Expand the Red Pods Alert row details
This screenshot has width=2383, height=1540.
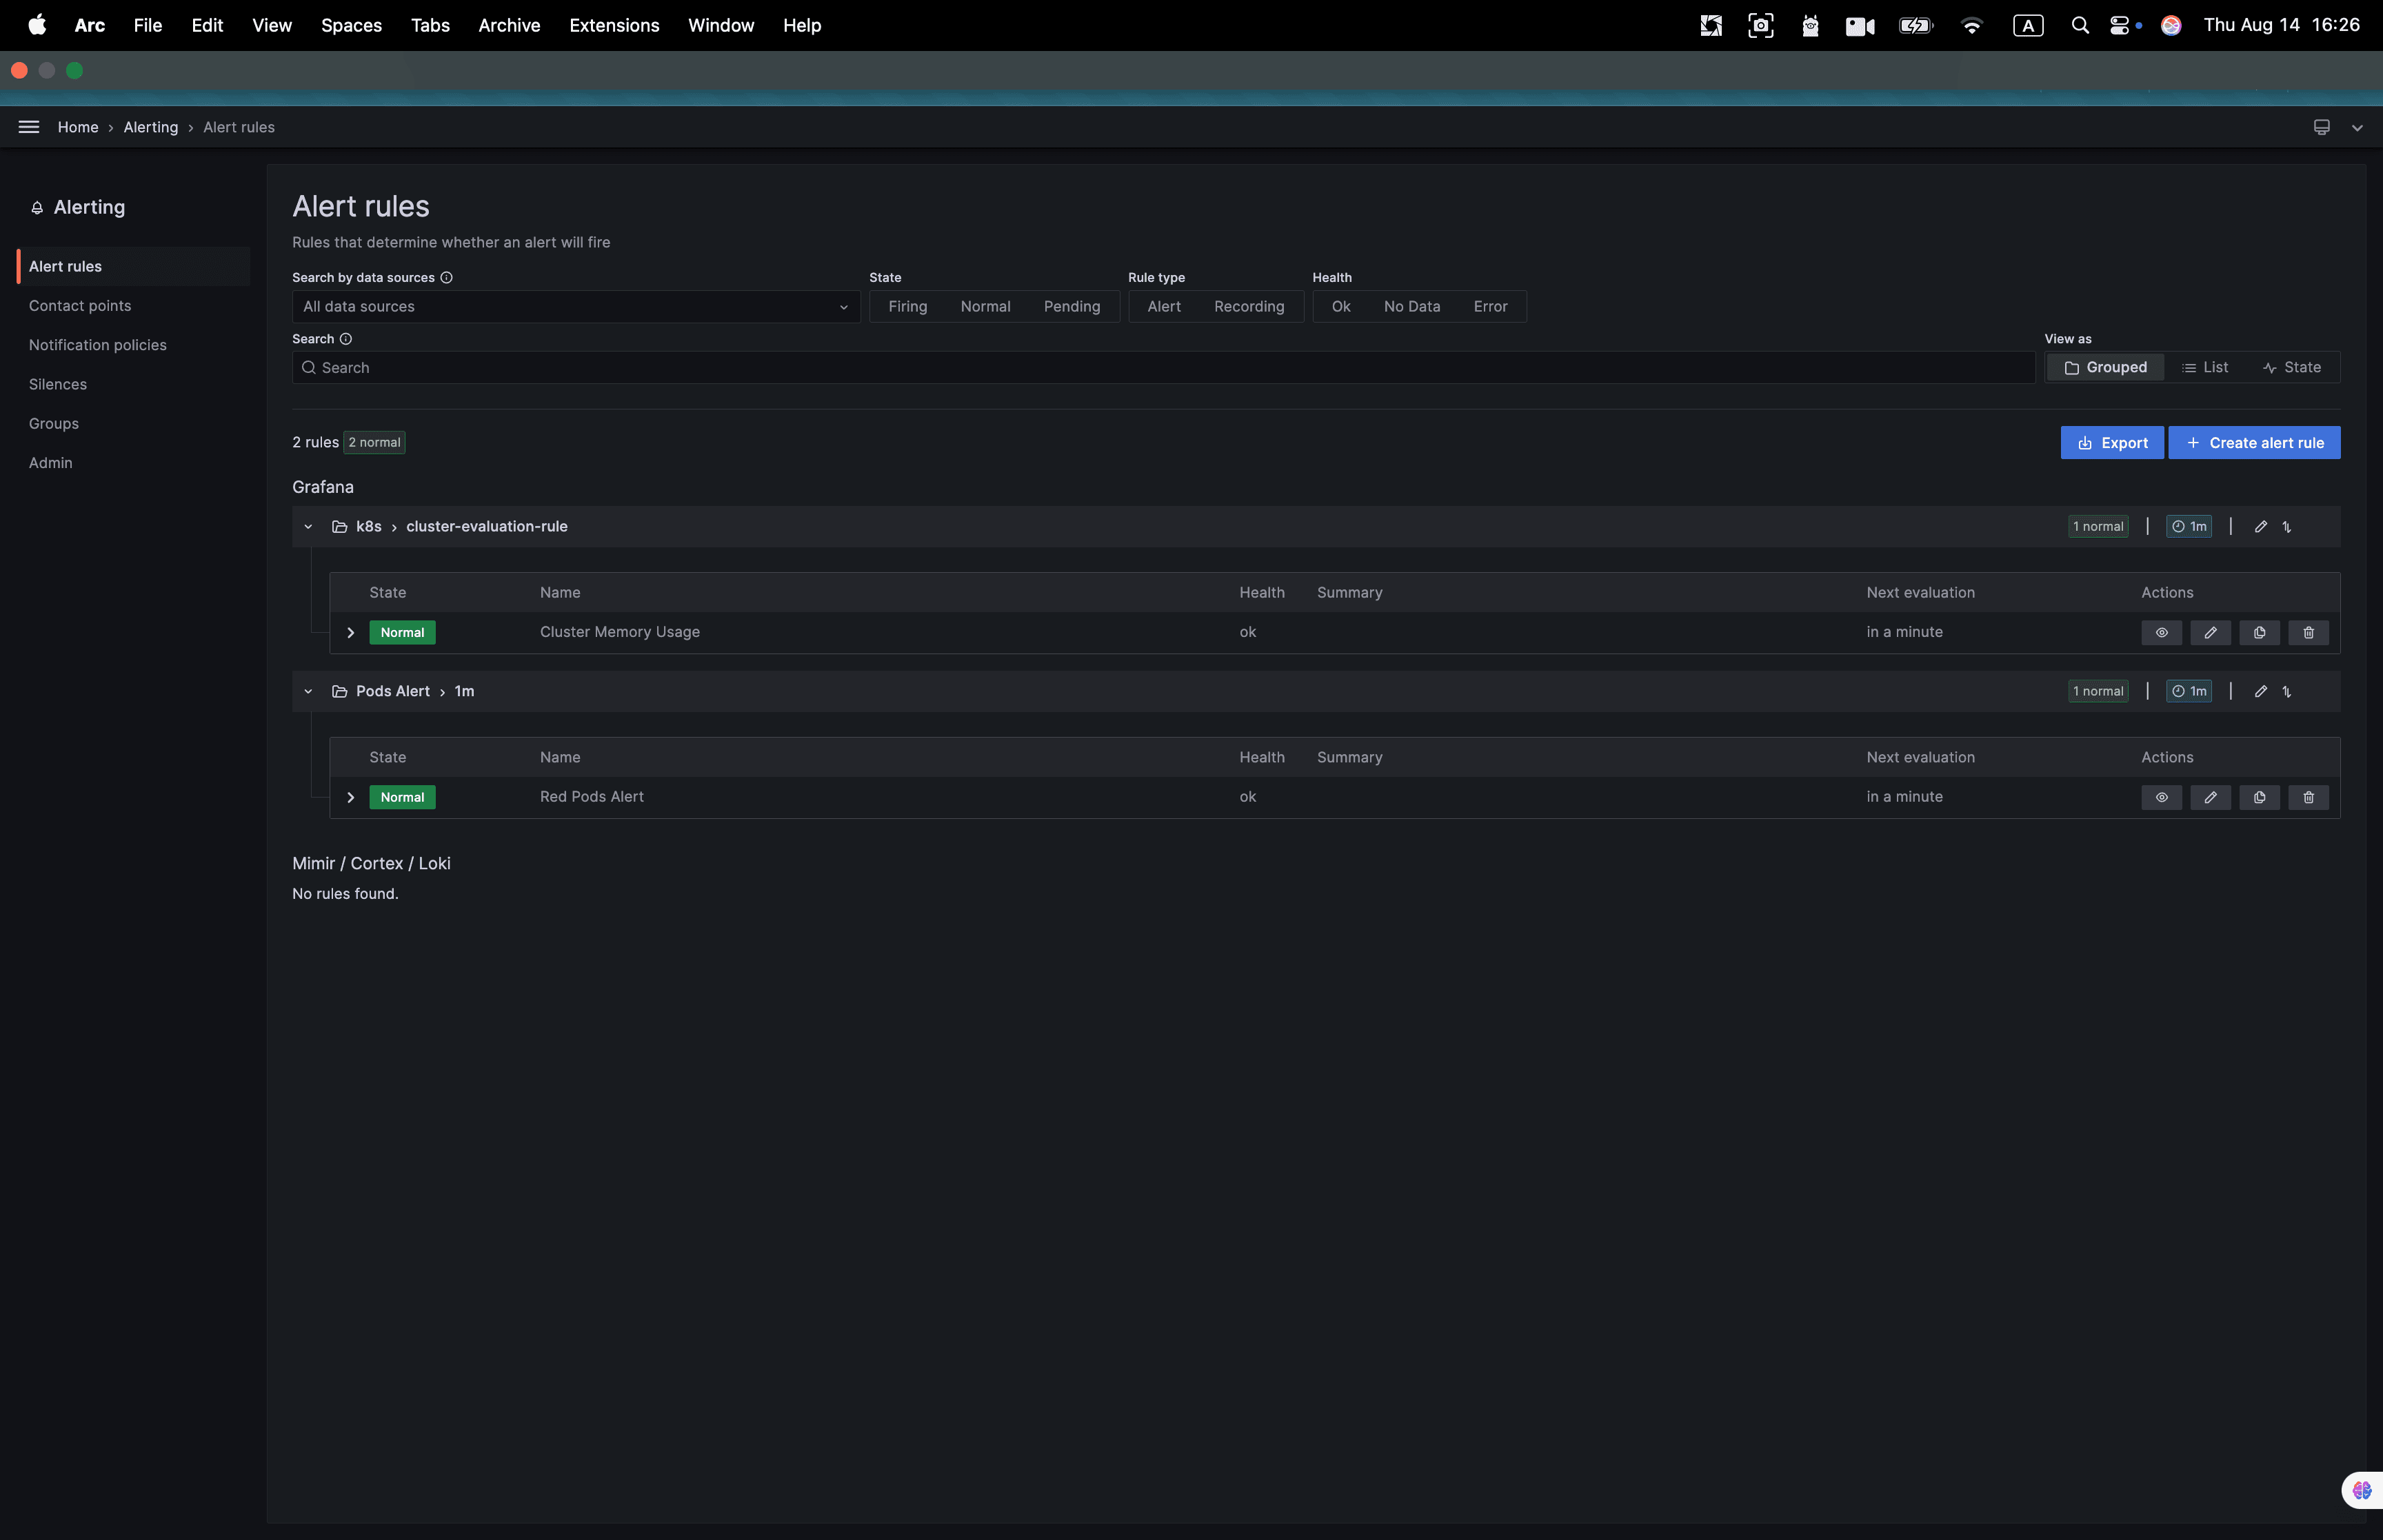coord(350,797)
